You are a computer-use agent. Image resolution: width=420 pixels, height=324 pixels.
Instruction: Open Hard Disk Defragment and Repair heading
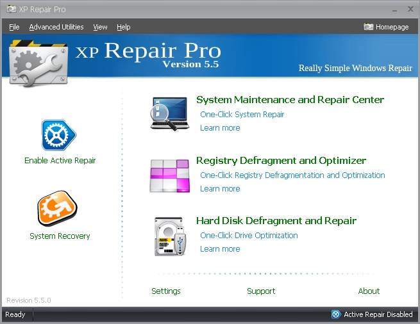[276, 221]
